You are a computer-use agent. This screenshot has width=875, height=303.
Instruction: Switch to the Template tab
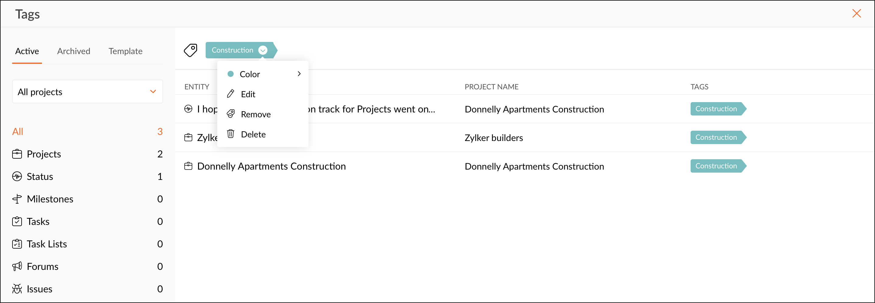125,51
